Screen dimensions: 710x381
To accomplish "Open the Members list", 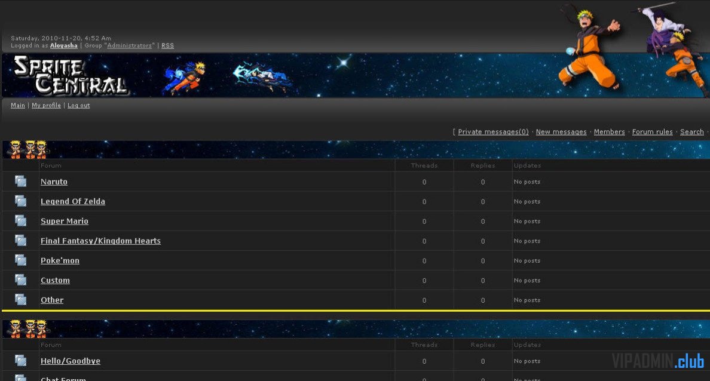I will [609, 132].
